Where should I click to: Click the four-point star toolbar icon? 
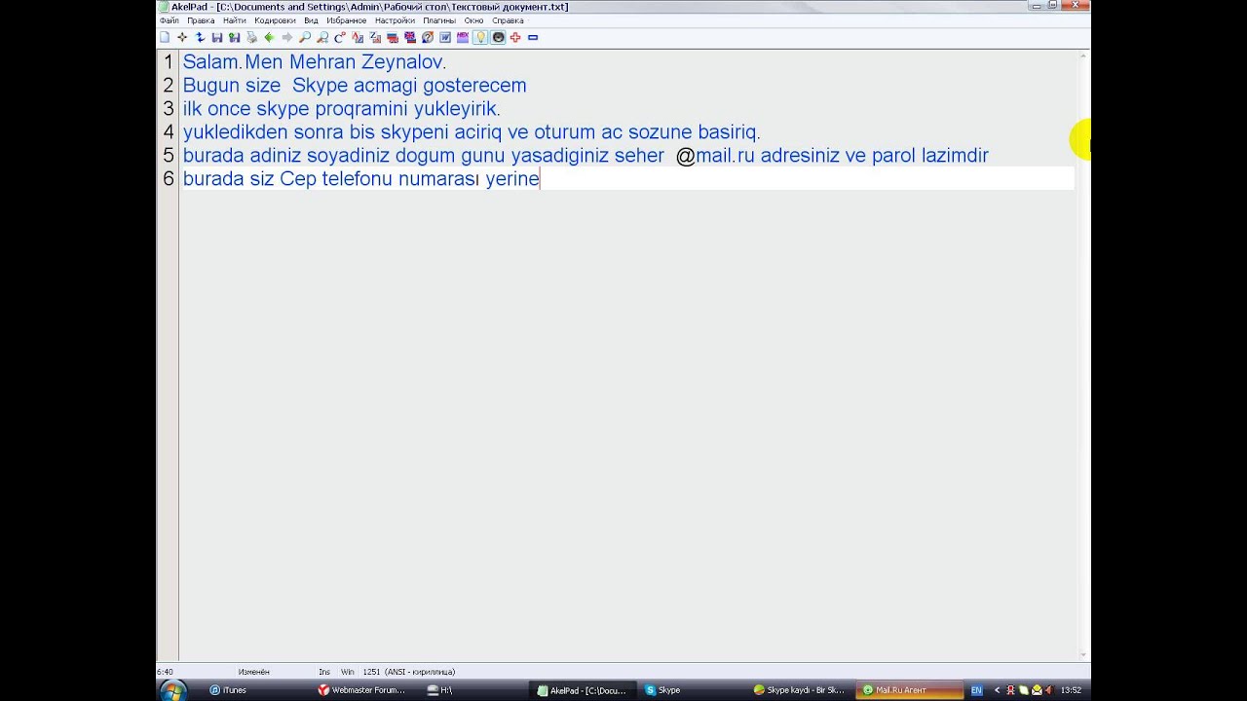click(x=182, y=38)
